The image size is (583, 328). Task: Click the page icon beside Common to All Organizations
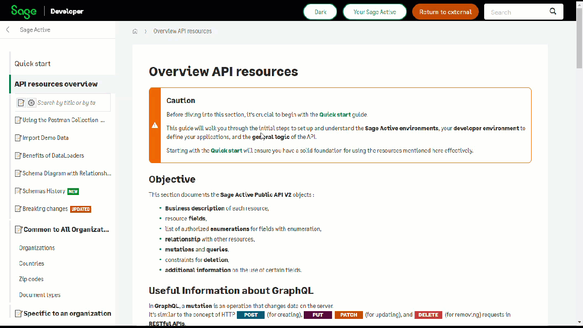pyautogui.click(x=18, y=230)
